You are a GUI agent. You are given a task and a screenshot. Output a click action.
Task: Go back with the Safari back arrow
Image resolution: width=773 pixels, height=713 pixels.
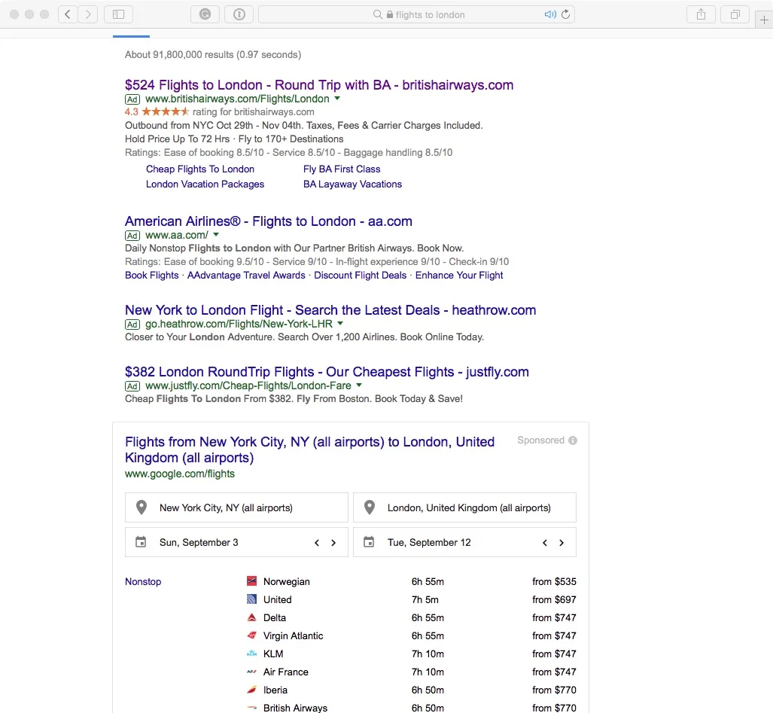(68, 14)
